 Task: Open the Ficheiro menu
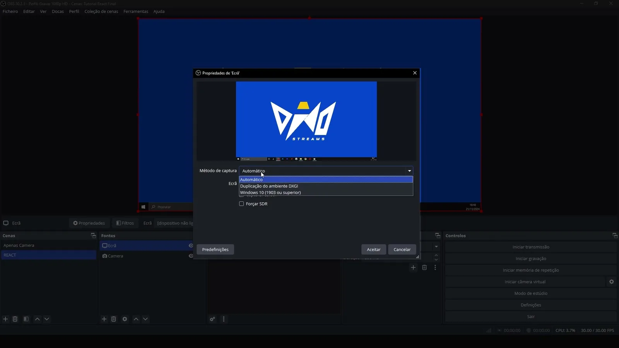click(10, 11)
